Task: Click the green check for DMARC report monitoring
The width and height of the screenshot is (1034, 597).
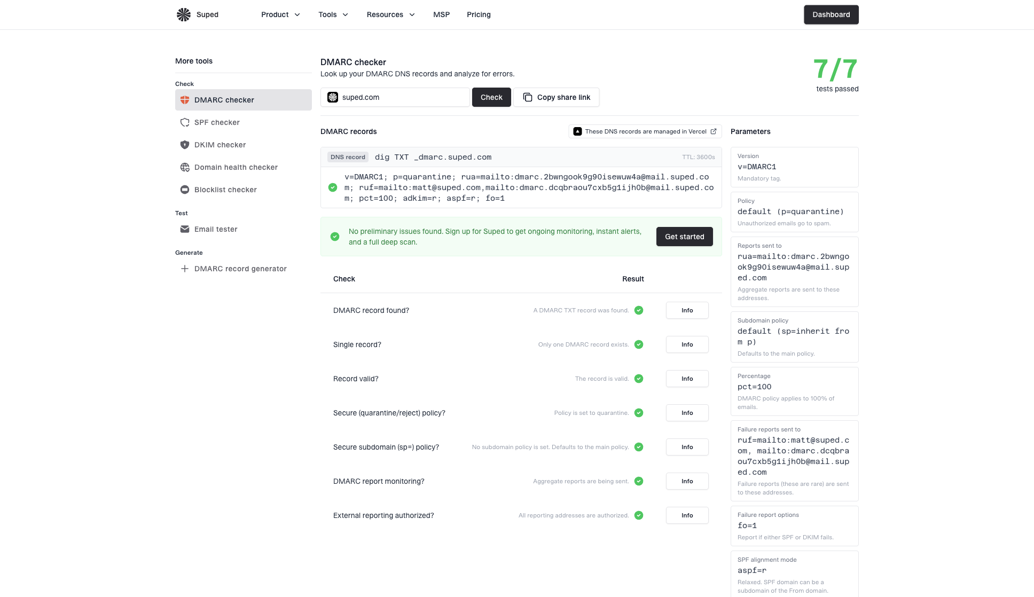Action: [639, 481]
